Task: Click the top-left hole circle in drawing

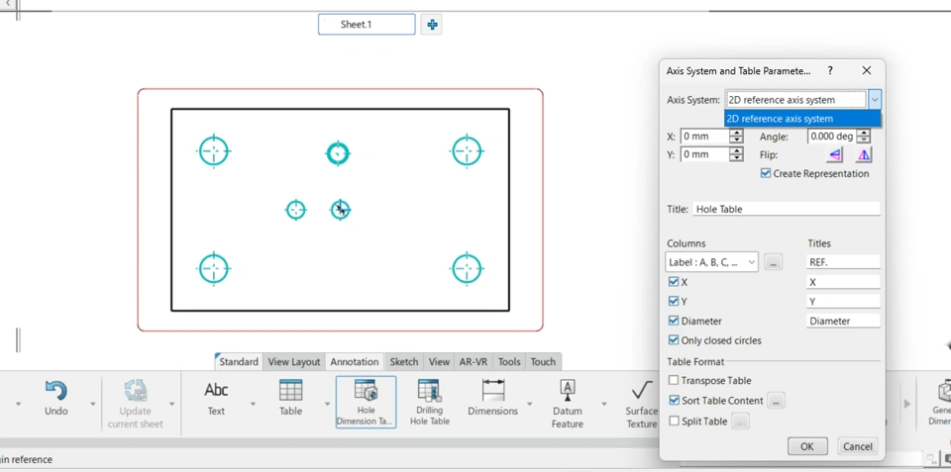Action: pos(214,150)
